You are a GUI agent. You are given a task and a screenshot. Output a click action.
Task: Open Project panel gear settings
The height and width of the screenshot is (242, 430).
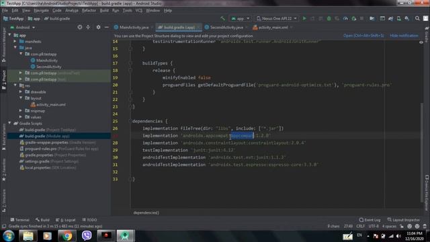coord(98,27)
